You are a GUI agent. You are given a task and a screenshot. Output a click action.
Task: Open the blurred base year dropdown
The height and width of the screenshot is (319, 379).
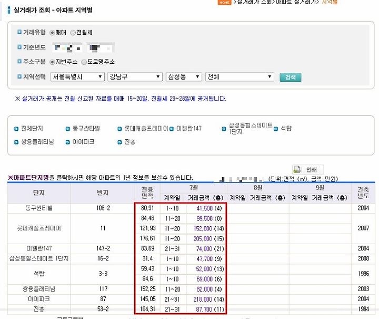tap(67, 47)
